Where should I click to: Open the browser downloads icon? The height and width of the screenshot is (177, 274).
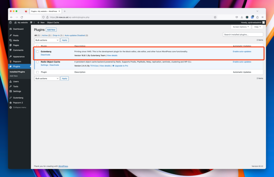242,17
